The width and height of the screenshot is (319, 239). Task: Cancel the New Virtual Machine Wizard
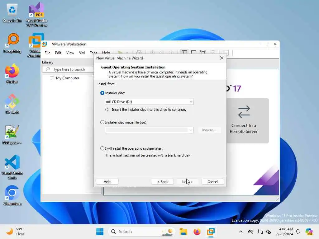pos(212,182)
